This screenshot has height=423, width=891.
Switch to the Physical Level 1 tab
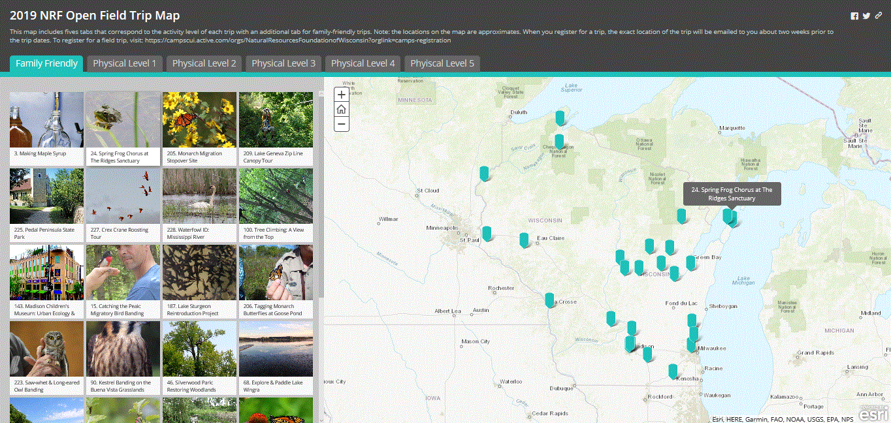coord(124,63)
